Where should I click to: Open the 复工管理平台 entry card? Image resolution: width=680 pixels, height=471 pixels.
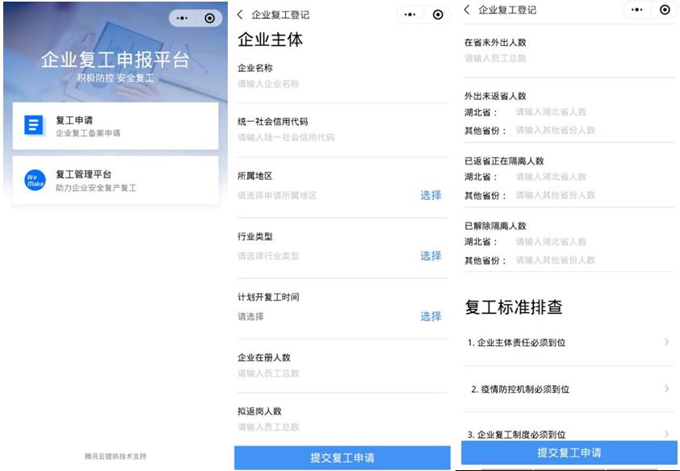coord(115,180)
